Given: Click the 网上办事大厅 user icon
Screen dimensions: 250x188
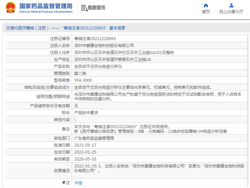Looking at the screenshot, I should point(231,6).
